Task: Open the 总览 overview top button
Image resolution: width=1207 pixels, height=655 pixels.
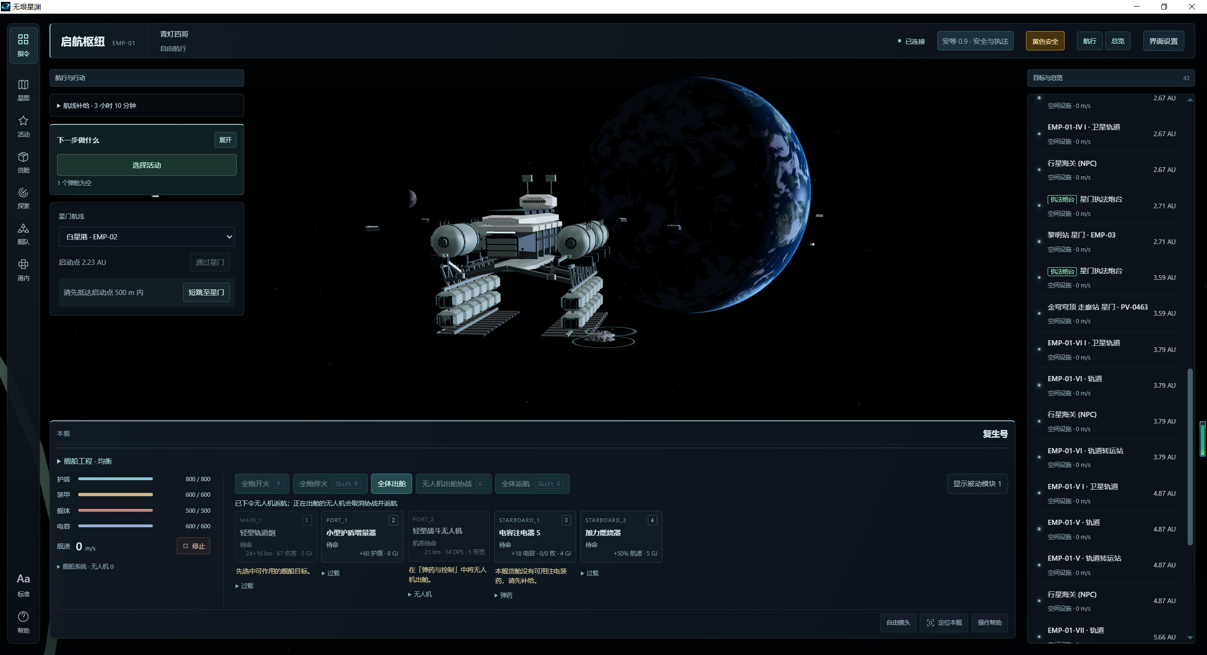Action: (x=1117, y=41)
